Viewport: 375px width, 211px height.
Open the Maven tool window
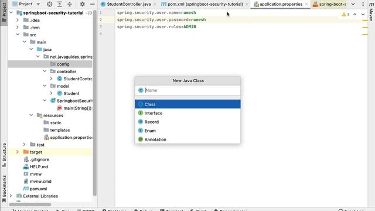(x=371, y=11)
